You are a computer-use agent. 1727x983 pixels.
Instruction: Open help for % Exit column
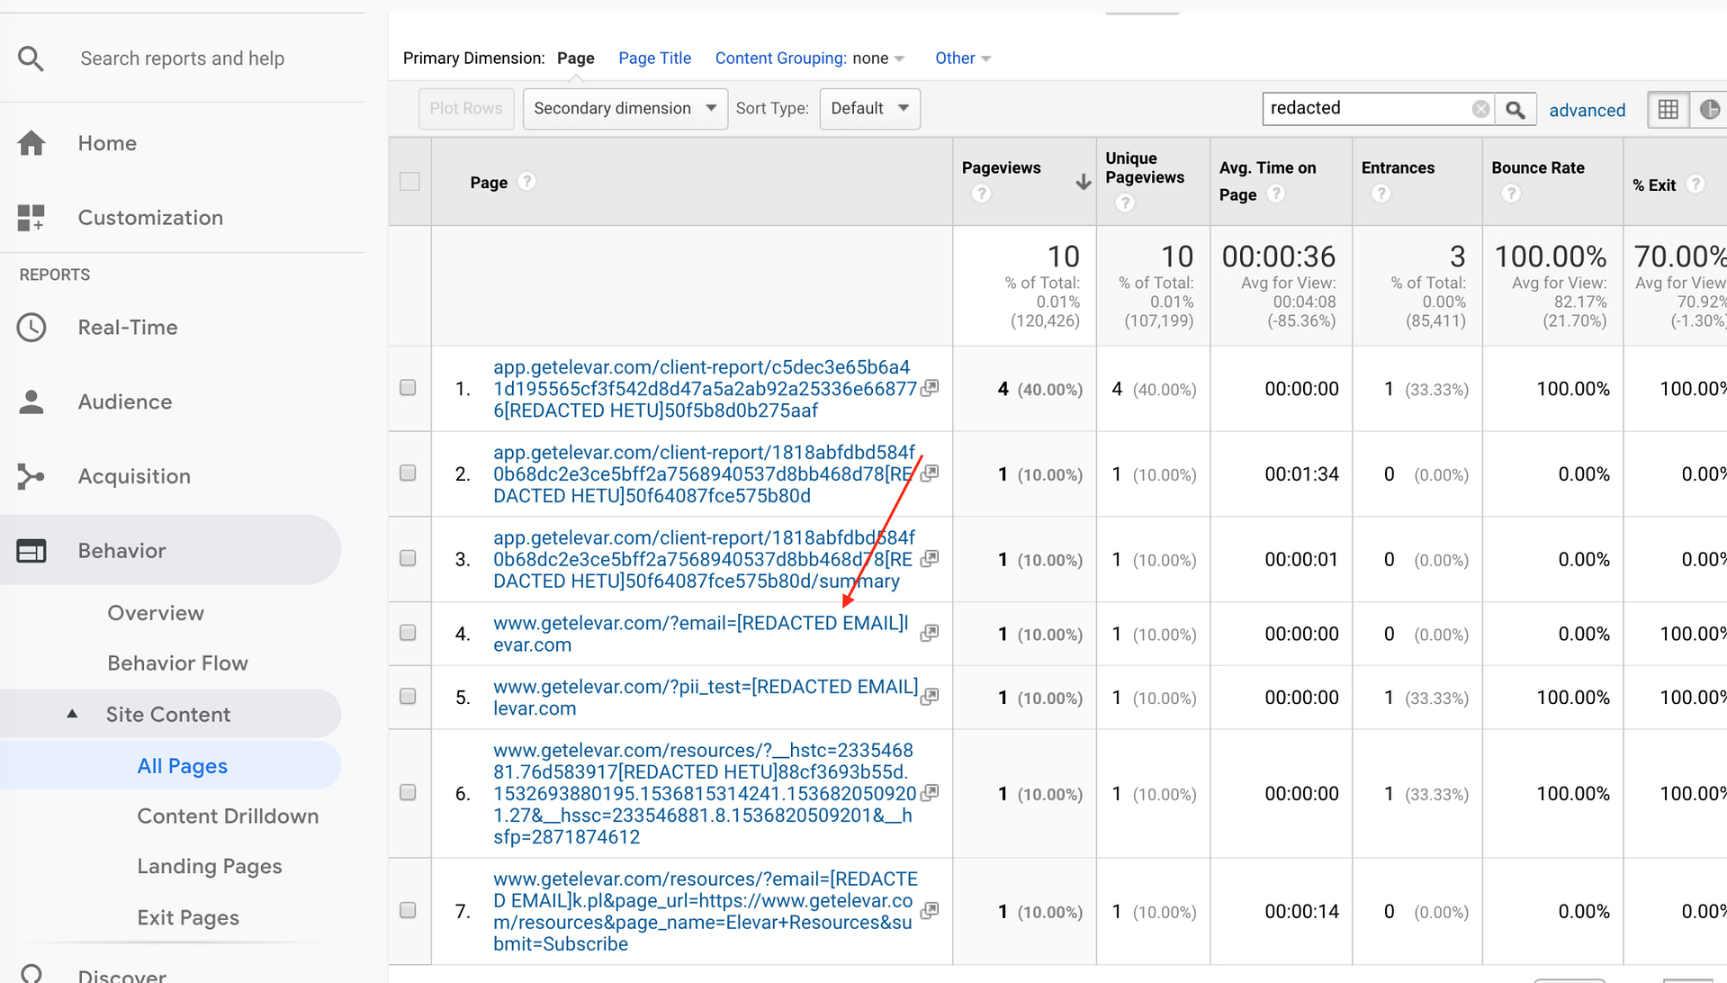pos(1696,184)
